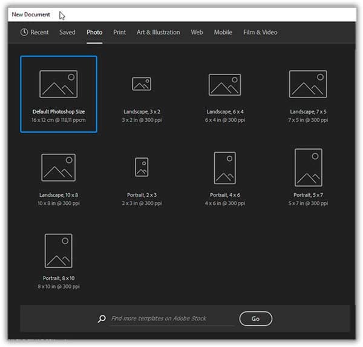Image resolution: width=363 pixels, height=347 pixels.
Task: Choose the Landscape, 10 x 8 preset icon
Action: coord(58,167)
